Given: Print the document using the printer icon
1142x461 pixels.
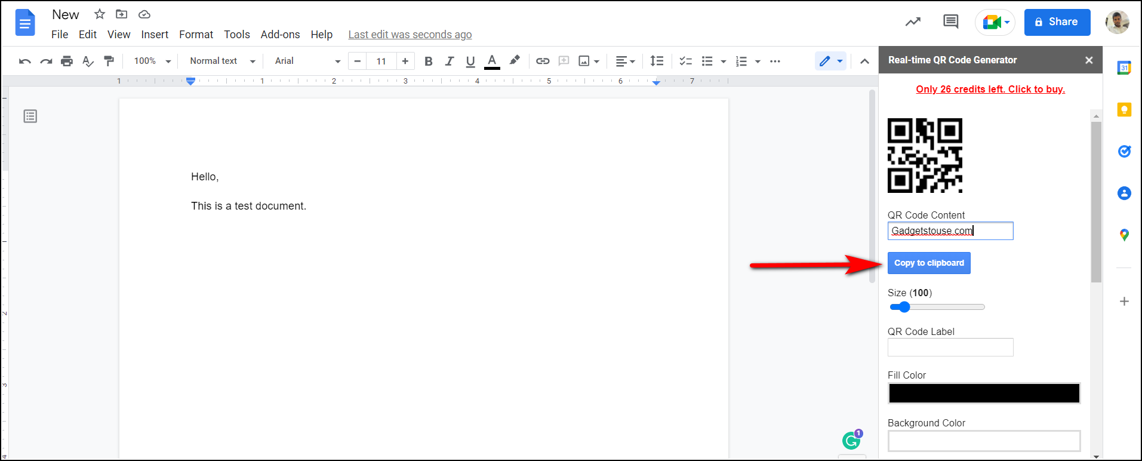Looking at the screenshot, I should (67, 61).
